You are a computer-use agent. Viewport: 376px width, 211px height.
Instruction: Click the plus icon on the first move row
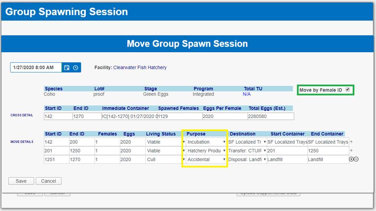[x=351, y=142]
